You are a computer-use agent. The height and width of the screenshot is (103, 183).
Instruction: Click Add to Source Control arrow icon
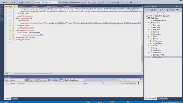162,102
